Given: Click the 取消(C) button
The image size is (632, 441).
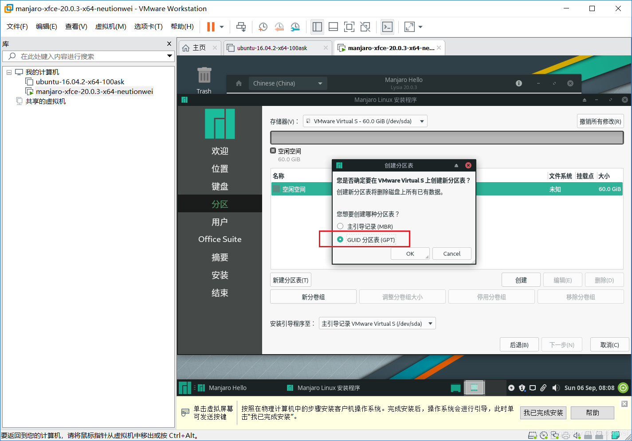Looking at the screenshot, I should pyautogui.click(x=610, y=345).
